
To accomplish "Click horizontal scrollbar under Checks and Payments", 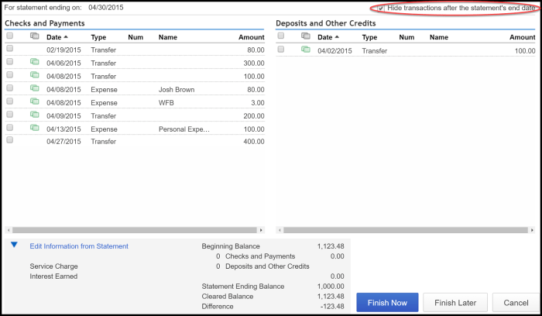I will 135,230.
